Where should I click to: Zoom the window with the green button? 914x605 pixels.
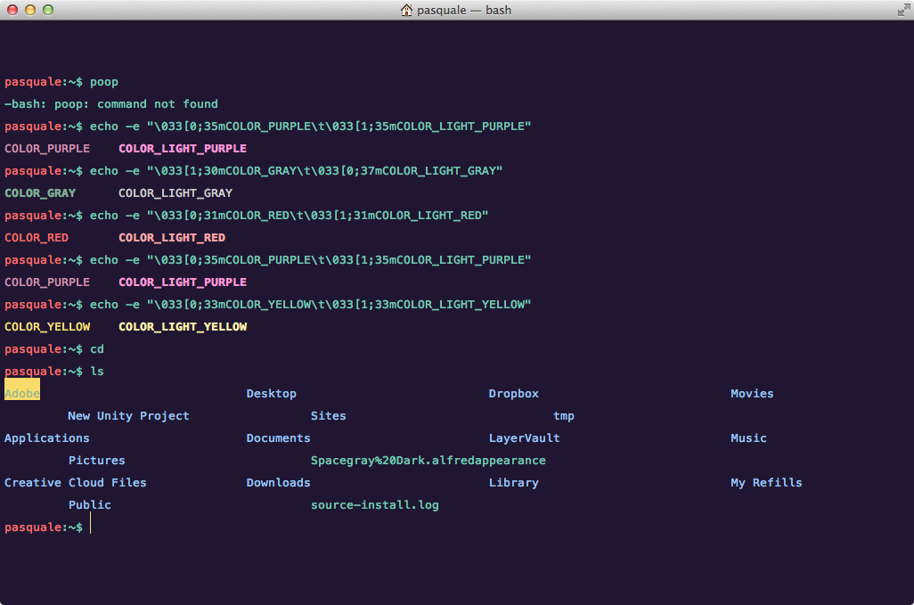tap(48, 10)
